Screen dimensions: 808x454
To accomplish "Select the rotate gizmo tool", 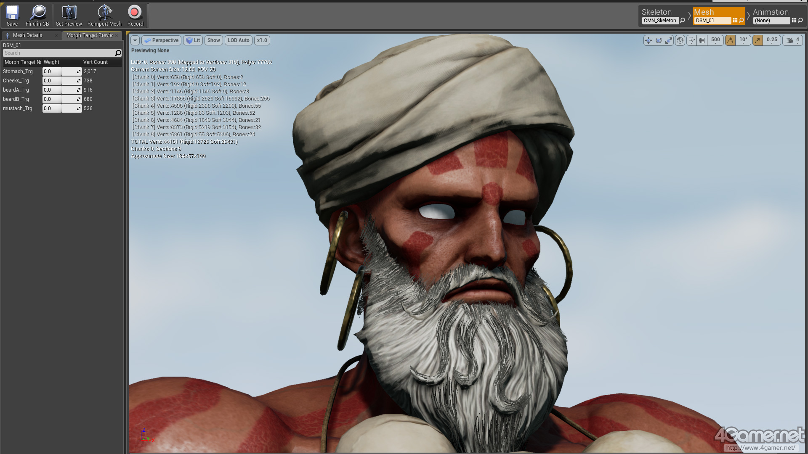I will tap(659, 40).
